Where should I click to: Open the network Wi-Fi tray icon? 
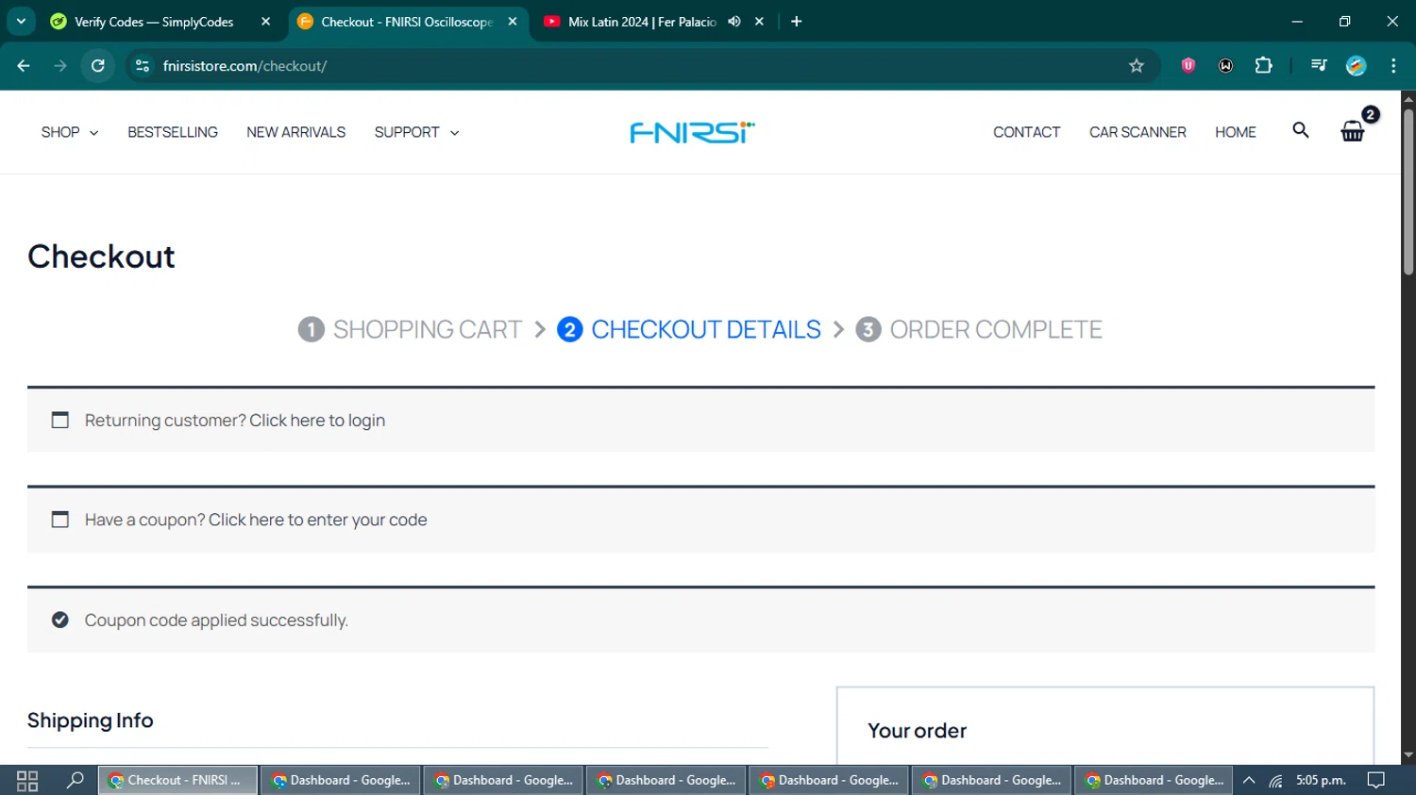[x=1275, y=780]
